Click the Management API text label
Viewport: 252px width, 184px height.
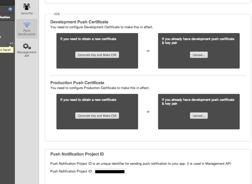27,54
